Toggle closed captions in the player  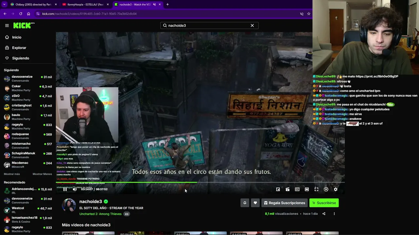[x=297, y=189]
